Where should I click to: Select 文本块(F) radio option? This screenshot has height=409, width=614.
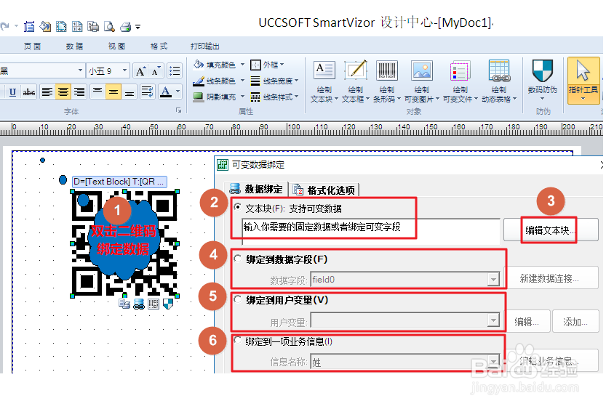point(237,207)
